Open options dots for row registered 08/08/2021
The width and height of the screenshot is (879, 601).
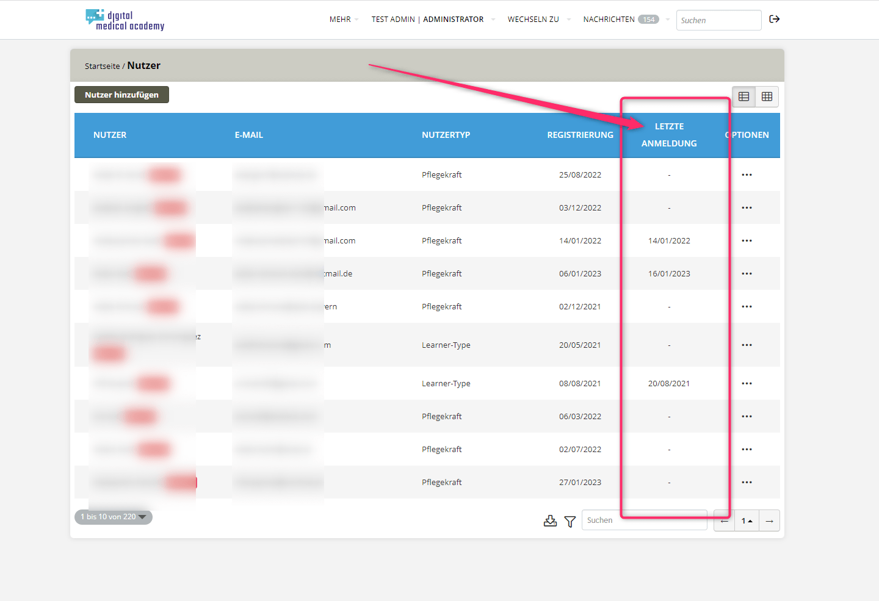click(x=747, y=384)
